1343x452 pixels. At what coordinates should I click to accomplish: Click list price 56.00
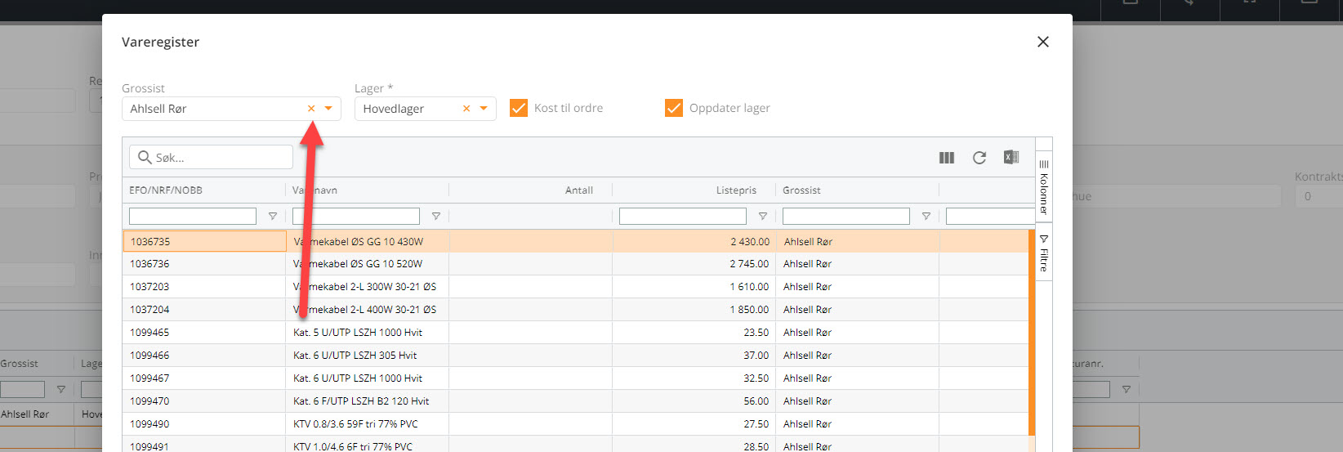coord(756,401)
